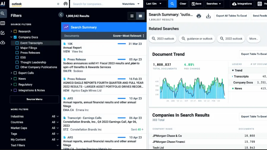Click the Constellation Brands transcript icon
This screenshot has height=150, width=267.
(x=65, y=118)
